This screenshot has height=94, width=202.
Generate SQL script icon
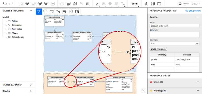46,4
